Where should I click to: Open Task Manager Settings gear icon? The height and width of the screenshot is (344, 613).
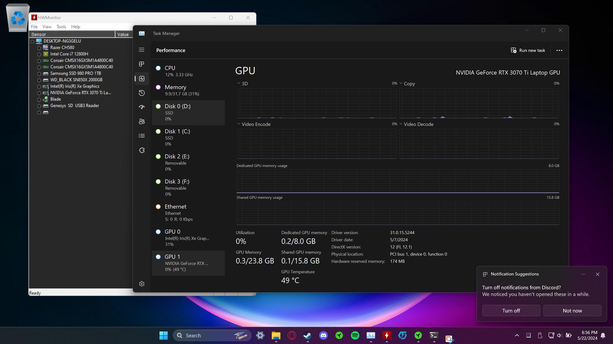[x=142, y=283]
